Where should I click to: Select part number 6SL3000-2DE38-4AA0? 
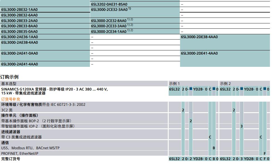pos(199,37)
